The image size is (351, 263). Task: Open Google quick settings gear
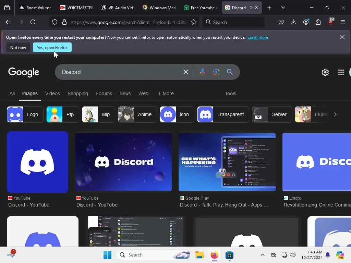tap(325, 72)
